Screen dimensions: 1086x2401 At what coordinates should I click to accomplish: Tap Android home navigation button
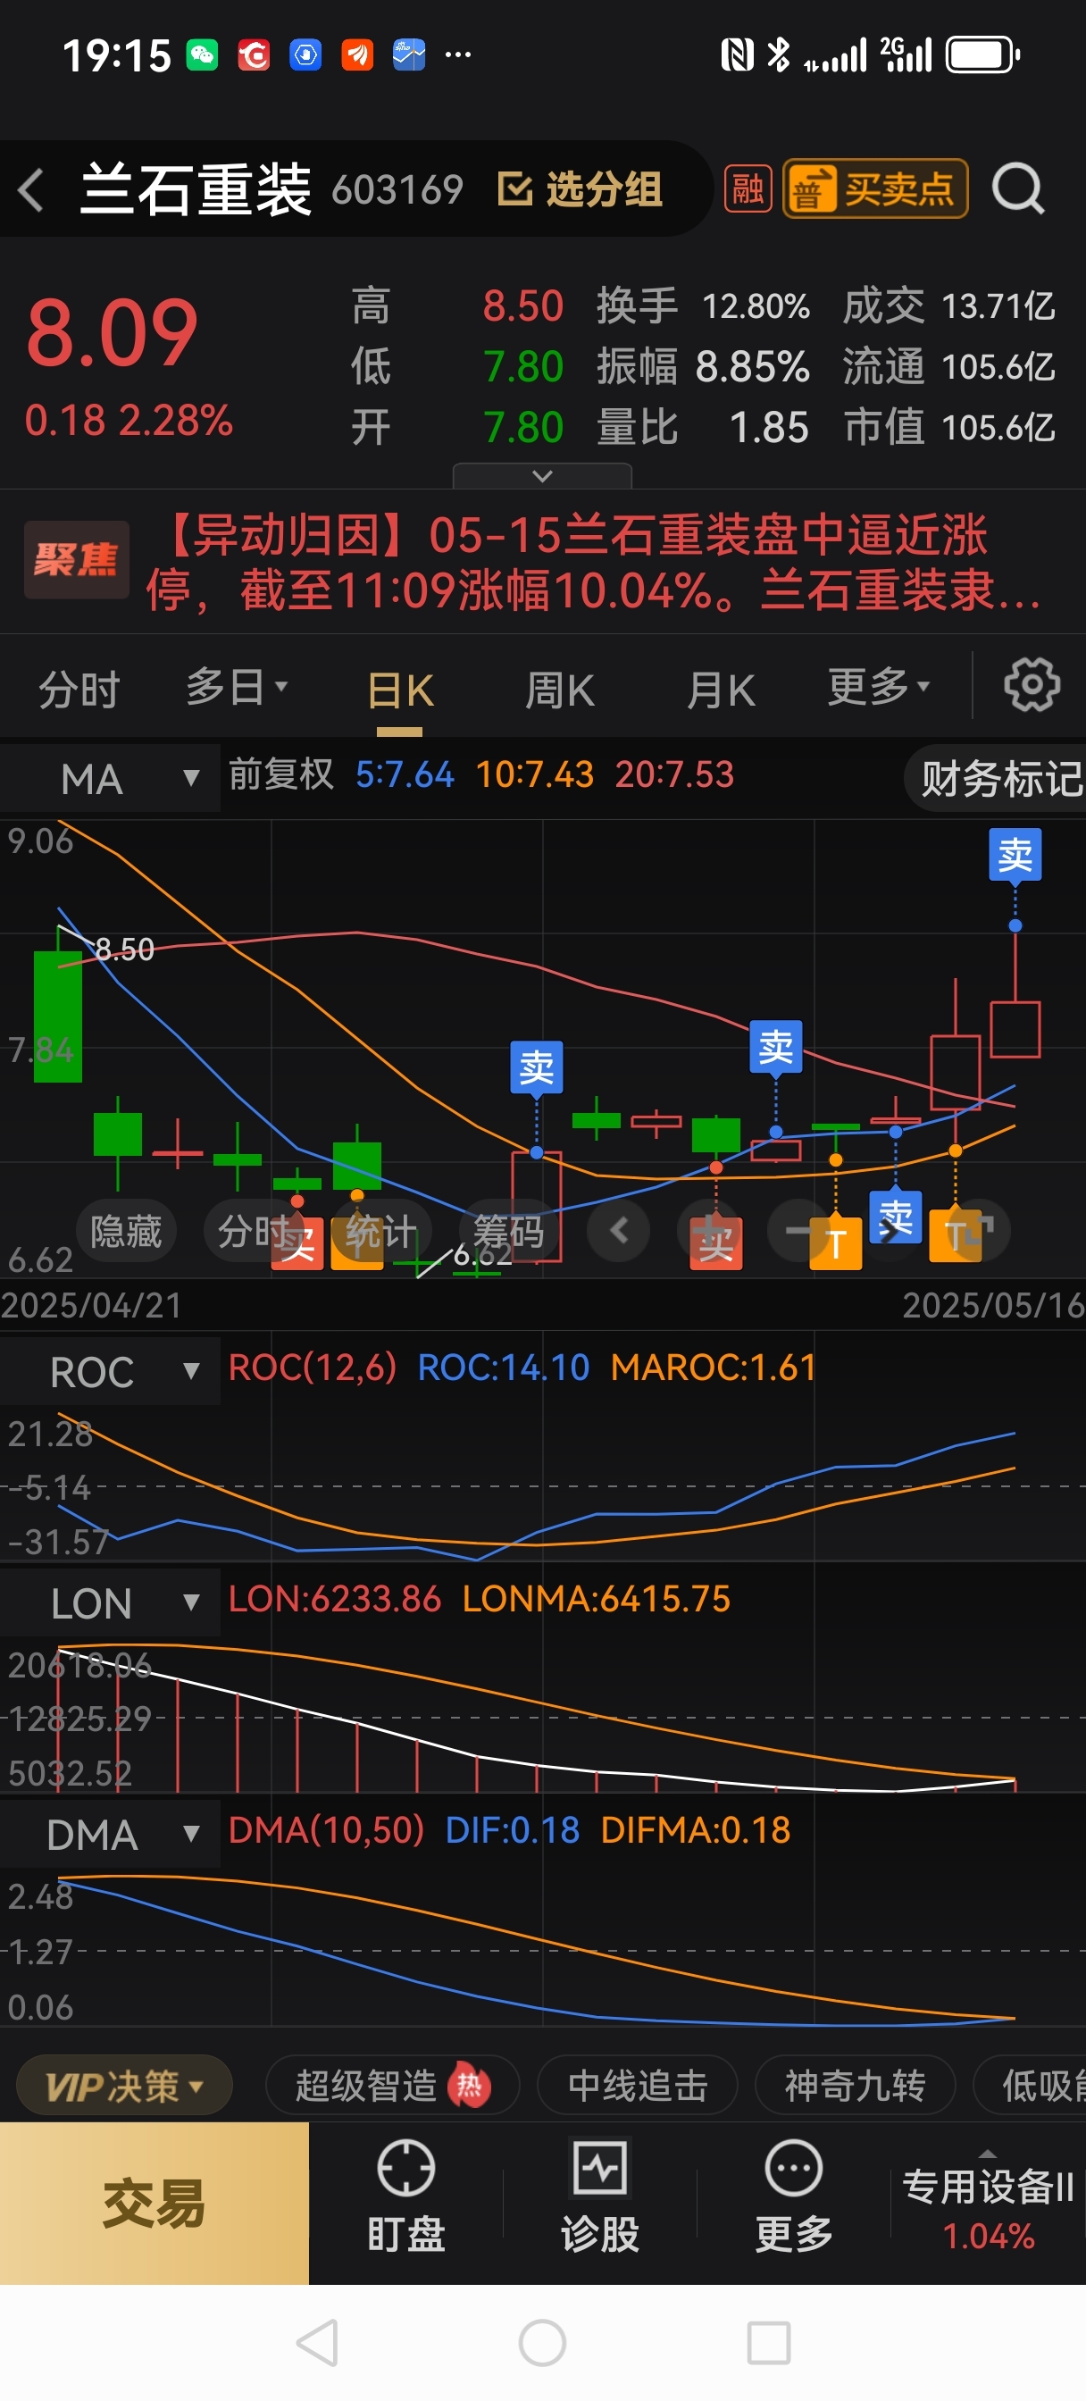tap(542, 2342)
